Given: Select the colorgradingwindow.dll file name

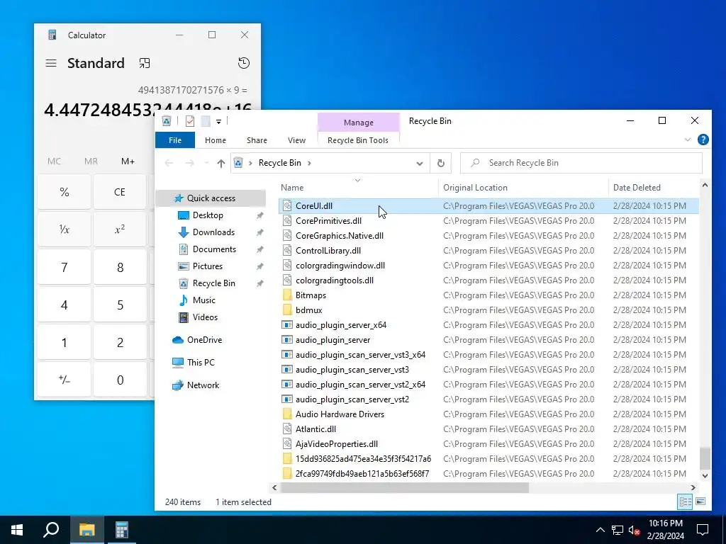Looking at the screenshot, I should coord(340,266).
